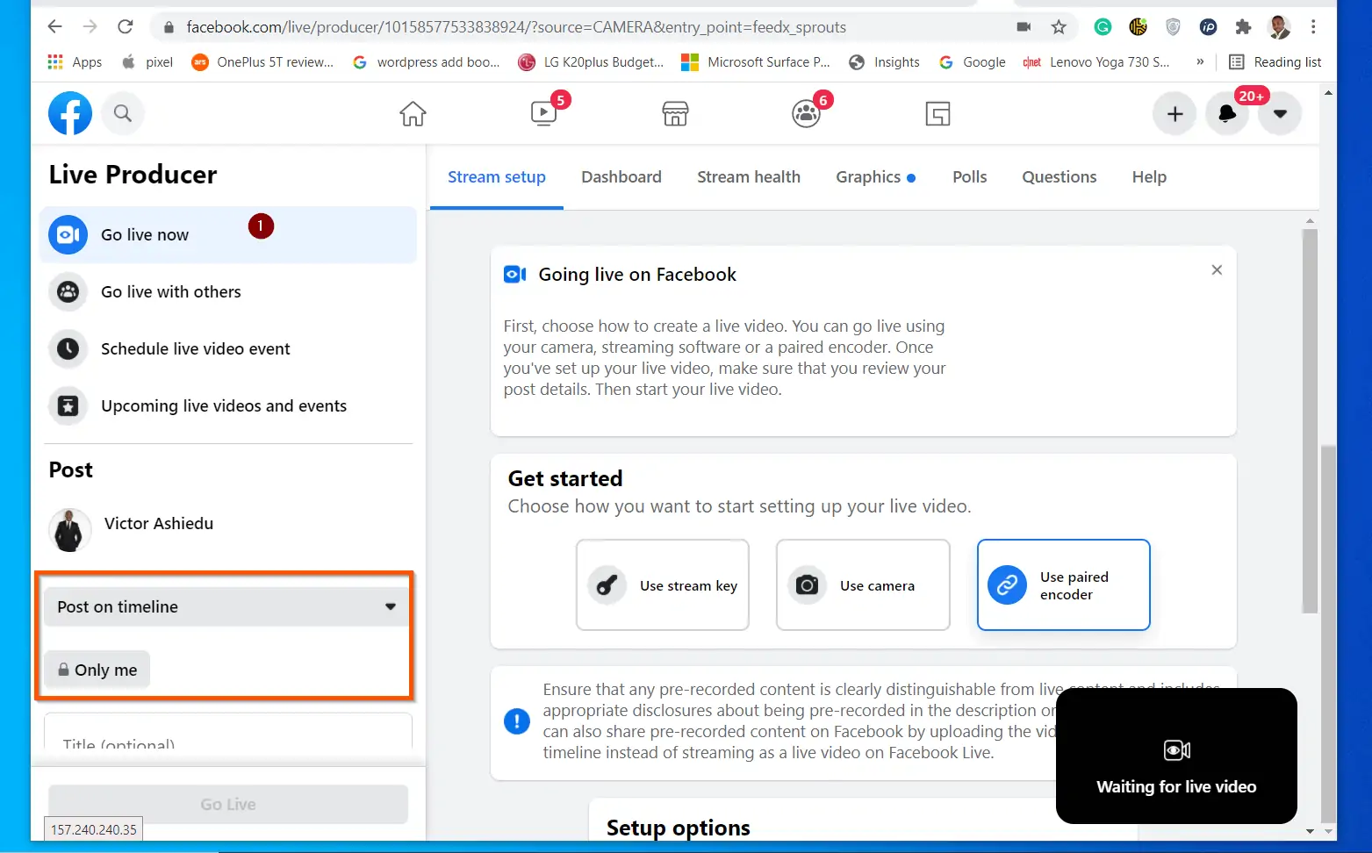Click the blue info exclamation icon
Image resolution: width=1372 pixels, height=853 pixels.
click(517, 721)
